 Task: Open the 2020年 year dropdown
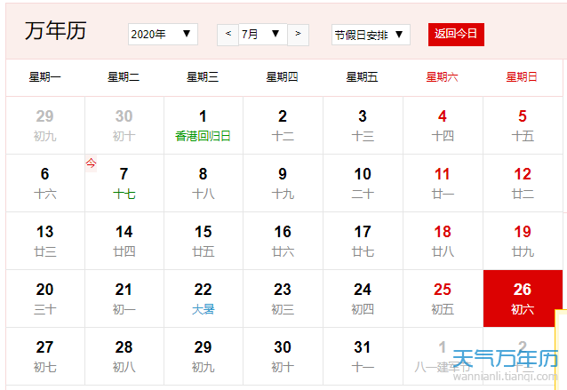point(163,35)
